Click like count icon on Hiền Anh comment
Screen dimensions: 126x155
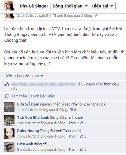[x=82, y=149]
